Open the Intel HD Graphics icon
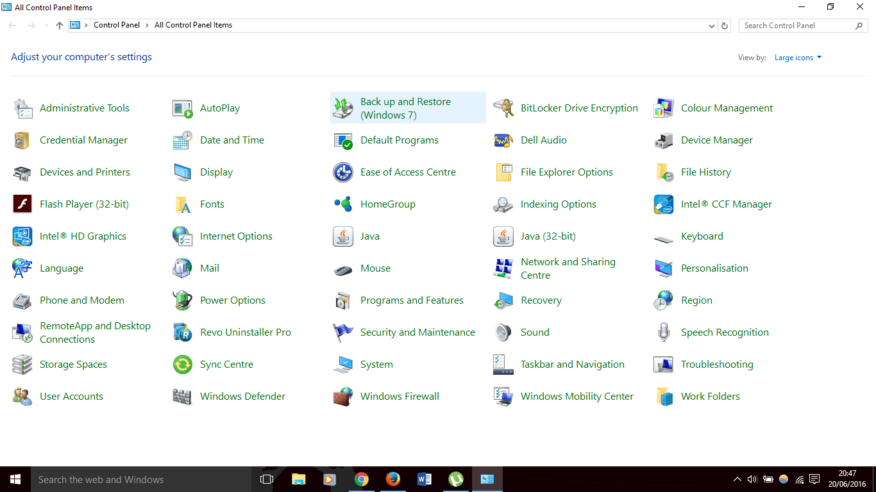The height and width of the screenshot is (492, 876). (22, 236)
